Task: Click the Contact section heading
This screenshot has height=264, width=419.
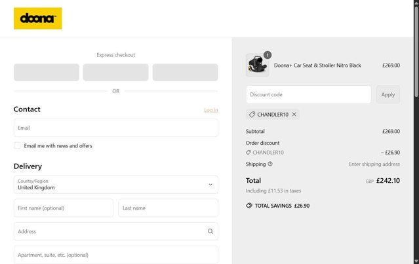Action: click(x=27, y=109)
